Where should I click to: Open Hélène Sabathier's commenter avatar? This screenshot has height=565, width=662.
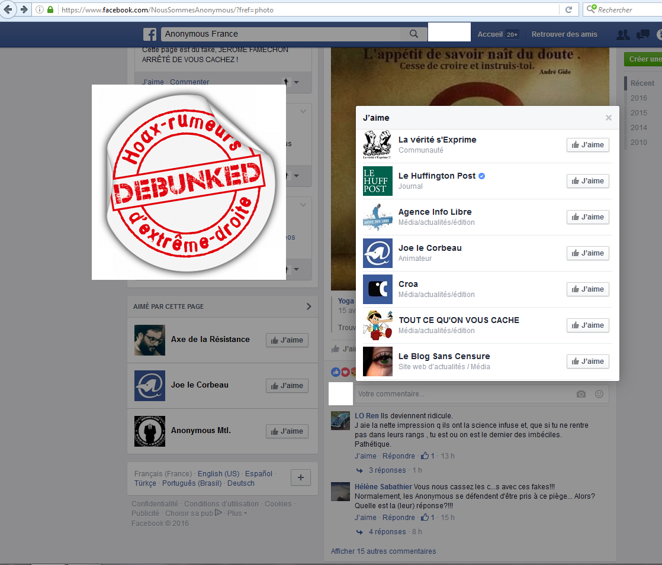point(340,492)
